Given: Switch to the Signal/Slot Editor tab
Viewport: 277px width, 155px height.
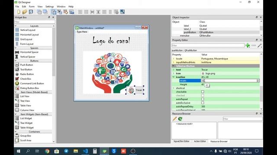Looking at the screenshot, I should (181, 141).
